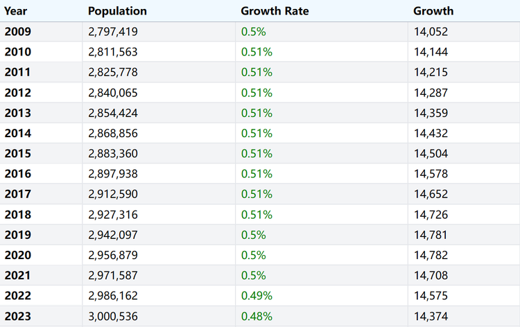
Task: Click population value 2,927,316
Action: 113,215
